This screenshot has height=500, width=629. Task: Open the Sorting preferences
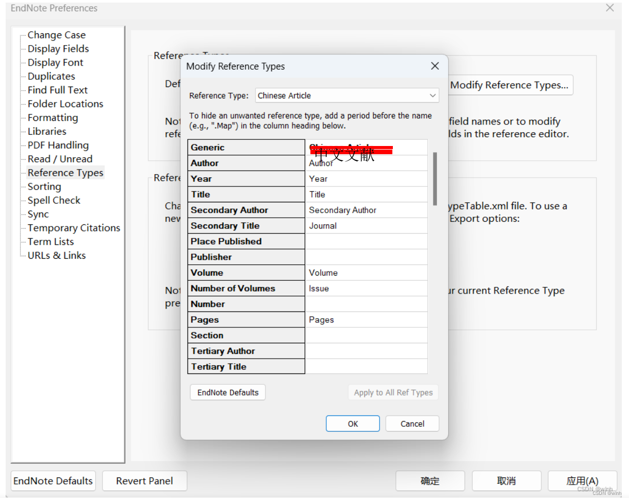44,187
